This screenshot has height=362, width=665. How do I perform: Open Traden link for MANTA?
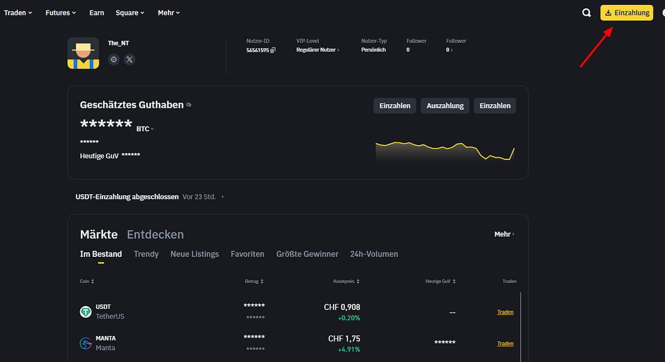[505, 343]
